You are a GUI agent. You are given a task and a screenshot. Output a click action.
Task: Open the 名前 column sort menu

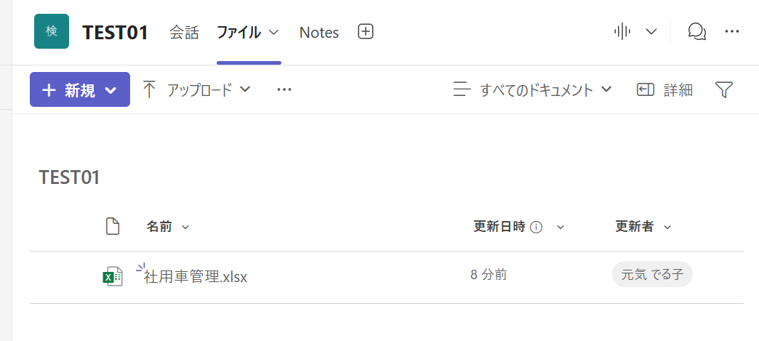point(167,227)
